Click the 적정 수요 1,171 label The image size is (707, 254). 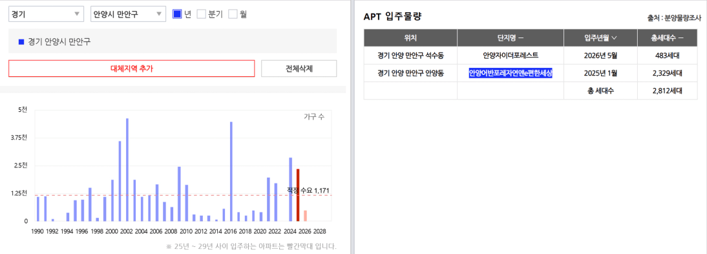point(308,191)
